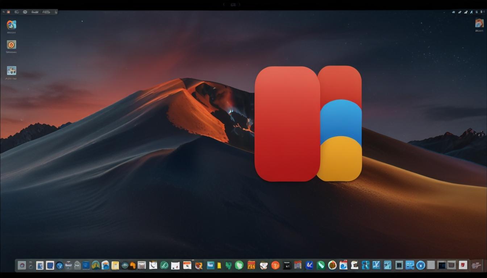The image size is (487, 278).
Task: Click the gray trash-like icon ending the dock
Action: click(476, 265)
